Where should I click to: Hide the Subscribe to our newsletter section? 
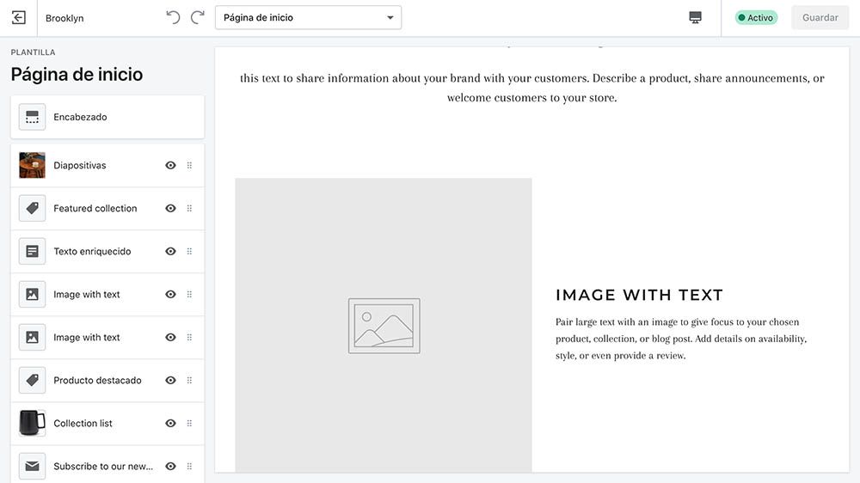click(170, 466)
